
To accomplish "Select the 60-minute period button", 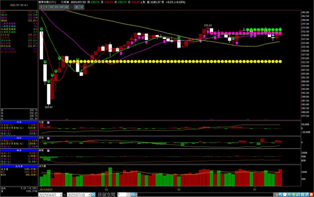I will [x=67, y=7].
